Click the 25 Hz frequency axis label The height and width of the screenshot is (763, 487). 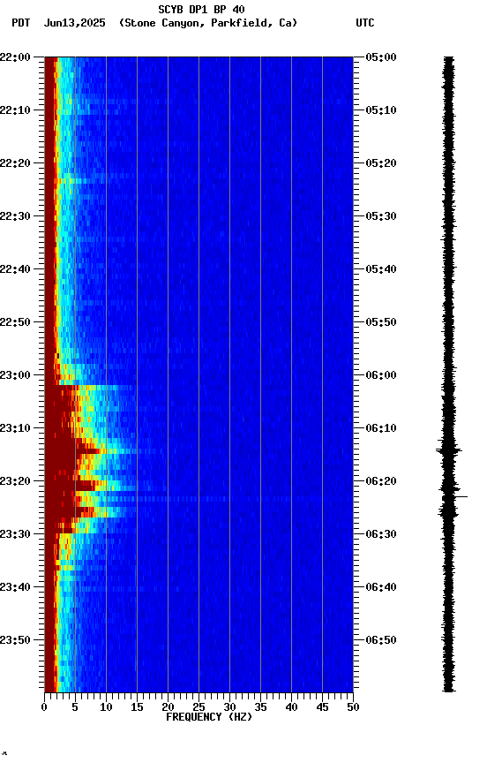[199, 707]
